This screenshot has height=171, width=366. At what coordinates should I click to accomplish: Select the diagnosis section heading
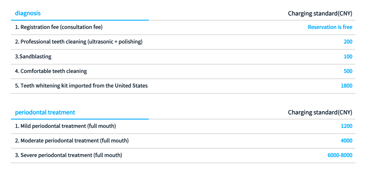[x=28, y=13]
